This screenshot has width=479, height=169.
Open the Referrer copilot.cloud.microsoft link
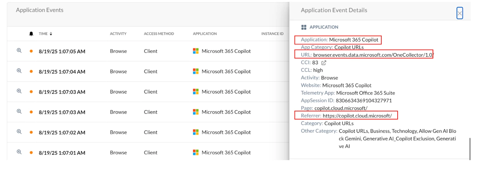click(357, 116)
